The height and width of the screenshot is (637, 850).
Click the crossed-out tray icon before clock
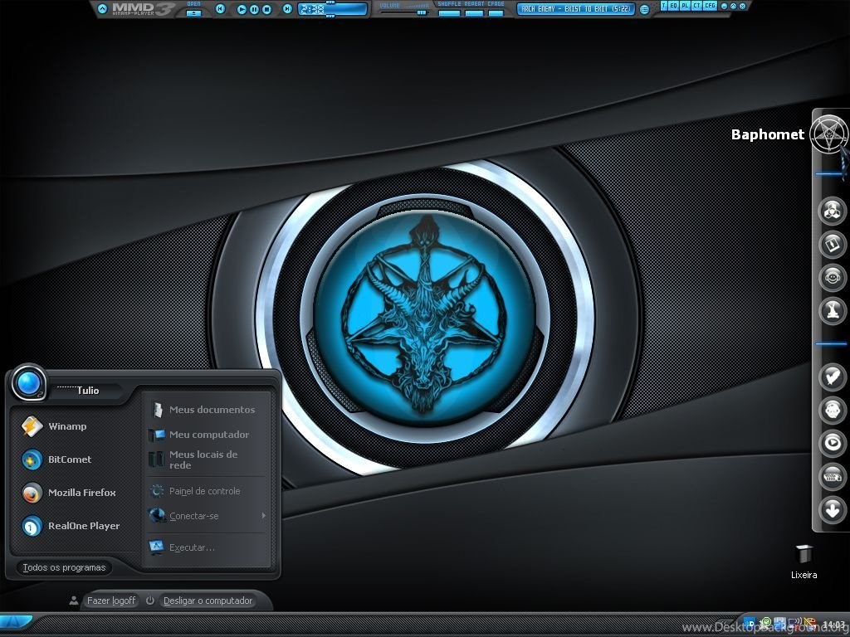point(809,624)
